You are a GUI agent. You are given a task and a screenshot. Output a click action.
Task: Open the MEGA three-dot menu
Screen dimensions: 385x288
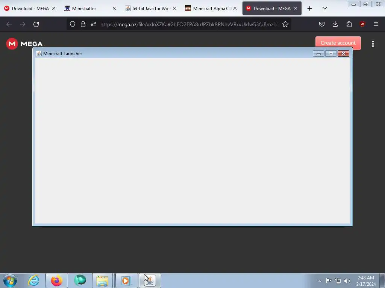(x=373, y=44)
